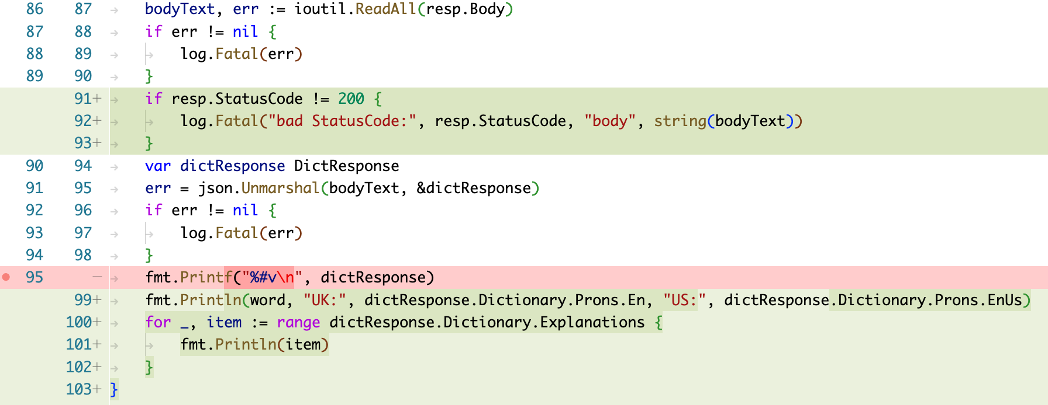Screen dimensions: 1048x405
Task: Click the plus marker beside line 100
Action: [x=97, y=322]
